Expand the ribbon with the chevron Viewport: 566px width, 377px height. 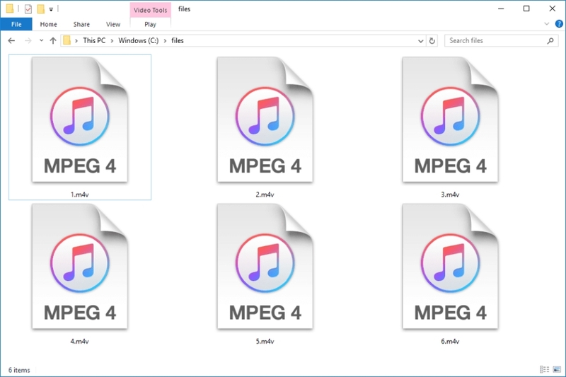[x=547, y=23]
